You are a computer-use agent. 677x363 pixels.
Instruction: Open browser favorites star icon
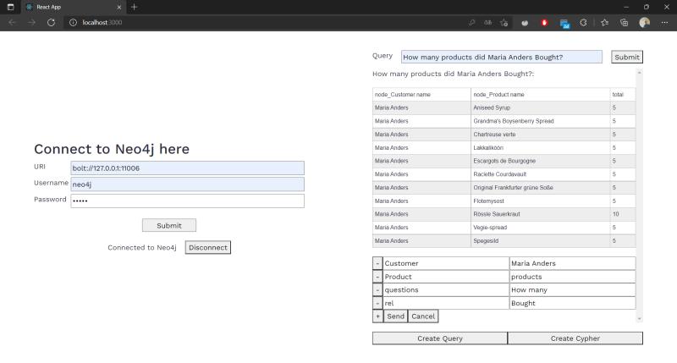pos(603,23)
